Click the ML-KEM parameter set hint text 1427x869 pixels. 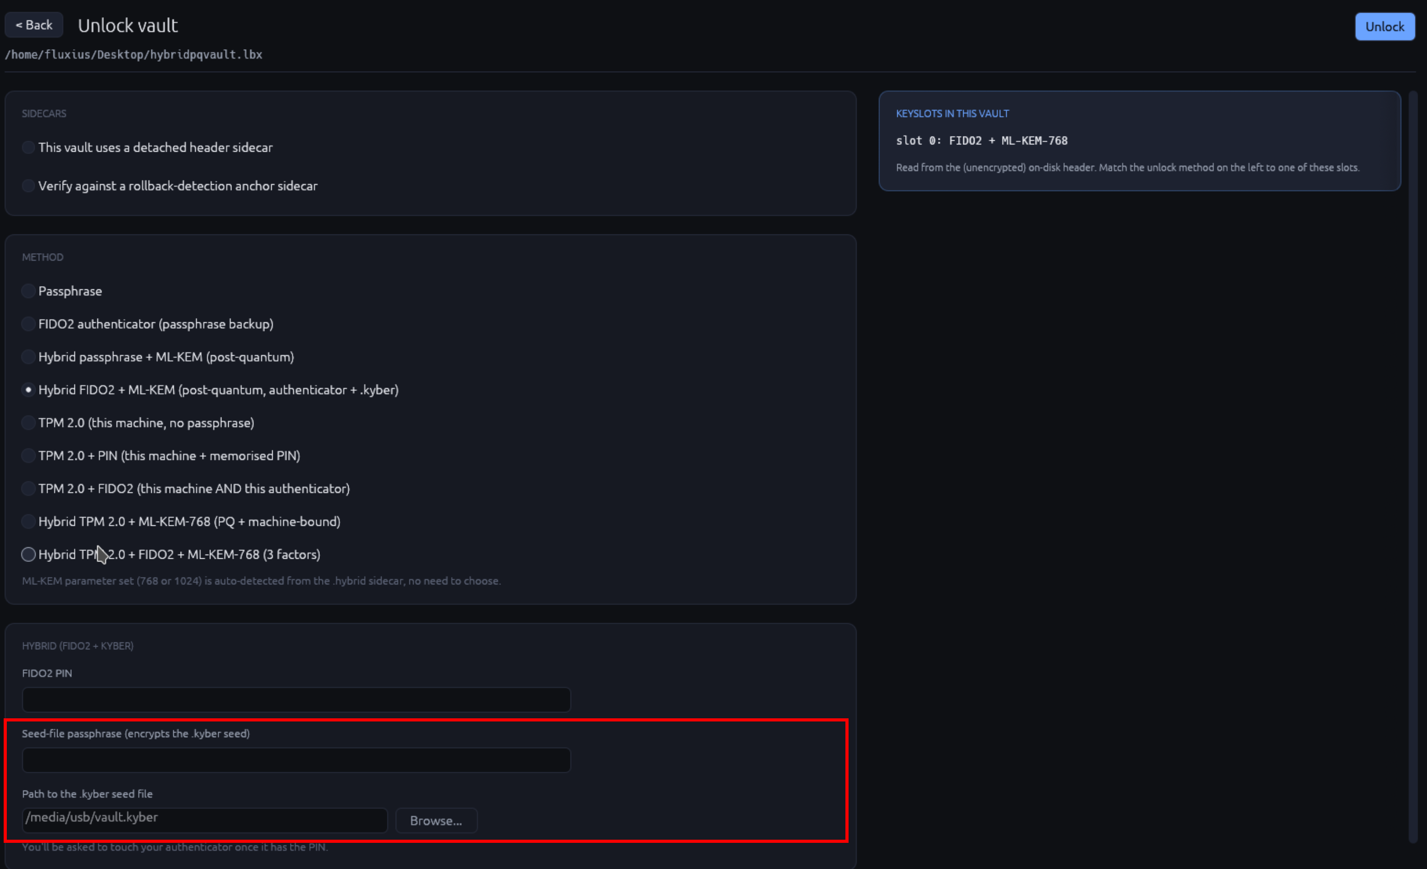click(261, 581)
